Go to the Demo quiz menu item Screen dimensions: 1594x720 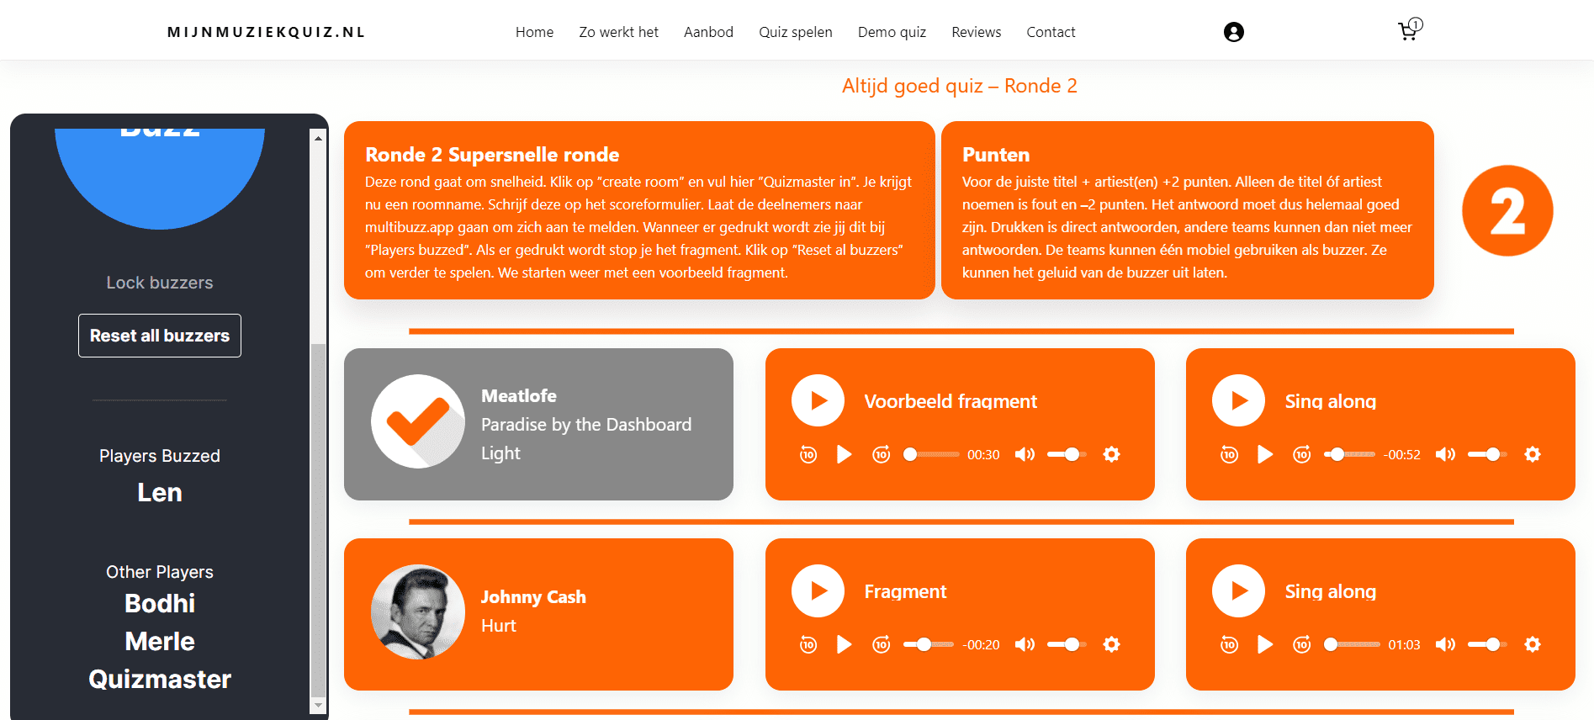coord(892,32)
